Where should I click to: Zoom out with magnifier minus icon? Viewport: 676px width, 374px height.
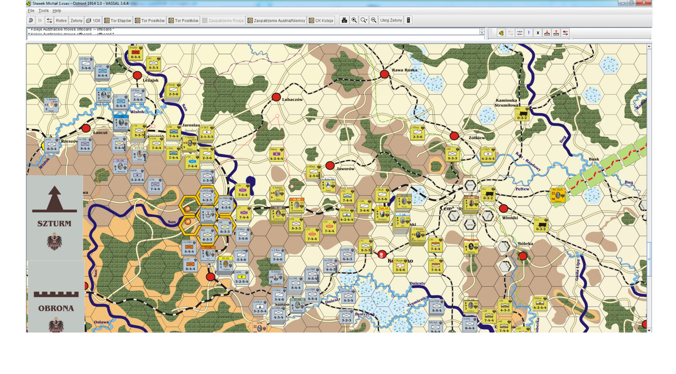point(374,21)
